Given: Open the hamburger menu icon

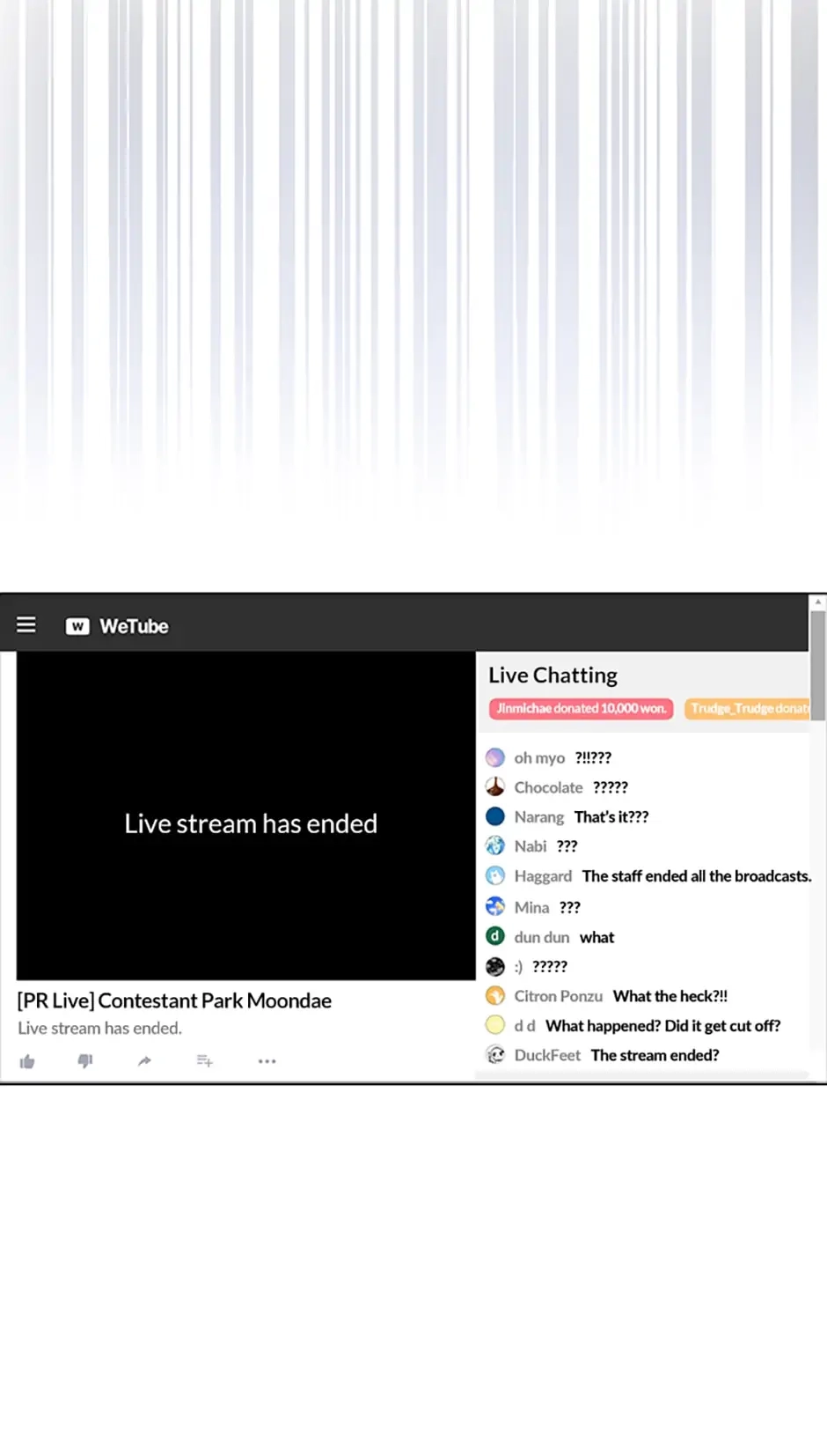Looking at the screenshot, I should click(26, 625).
